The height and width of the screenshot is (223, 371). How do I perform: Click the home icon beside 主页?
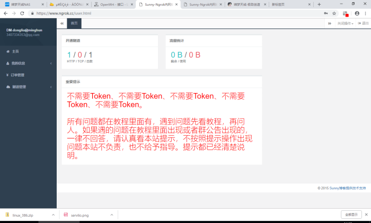(8, 51)
